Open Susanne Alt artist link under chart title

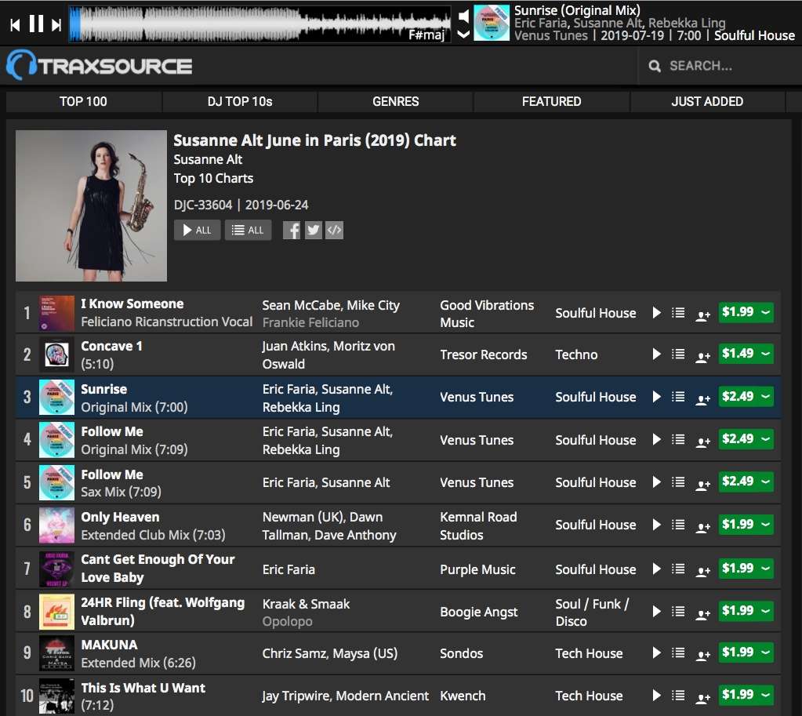[208, 160]
